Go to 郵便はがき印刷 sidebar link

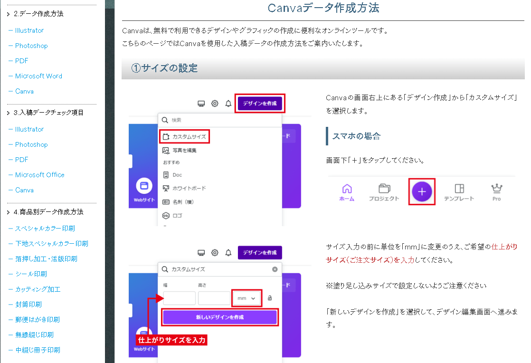(x=37, y=320)
